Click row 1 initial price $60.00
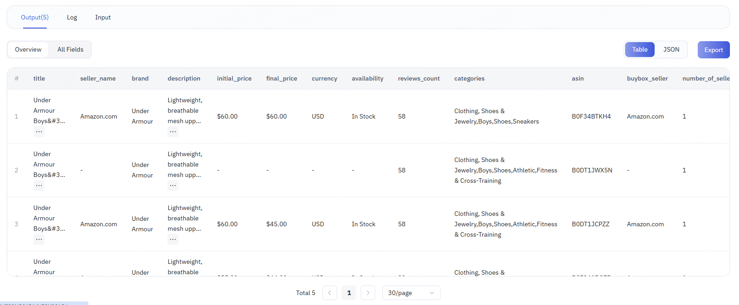 click(227, 116)
